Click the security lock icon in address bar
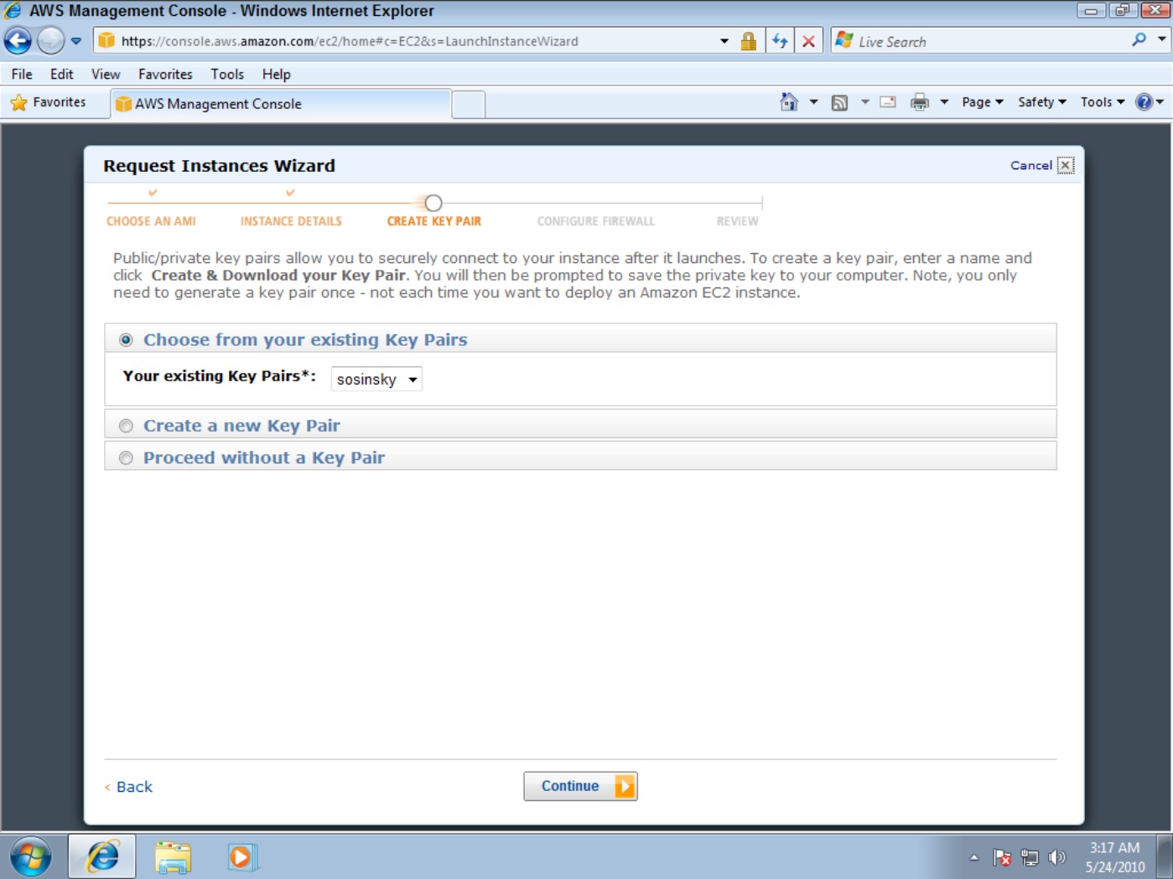This screenshot has height=879, width=1173. pos(748,41)
